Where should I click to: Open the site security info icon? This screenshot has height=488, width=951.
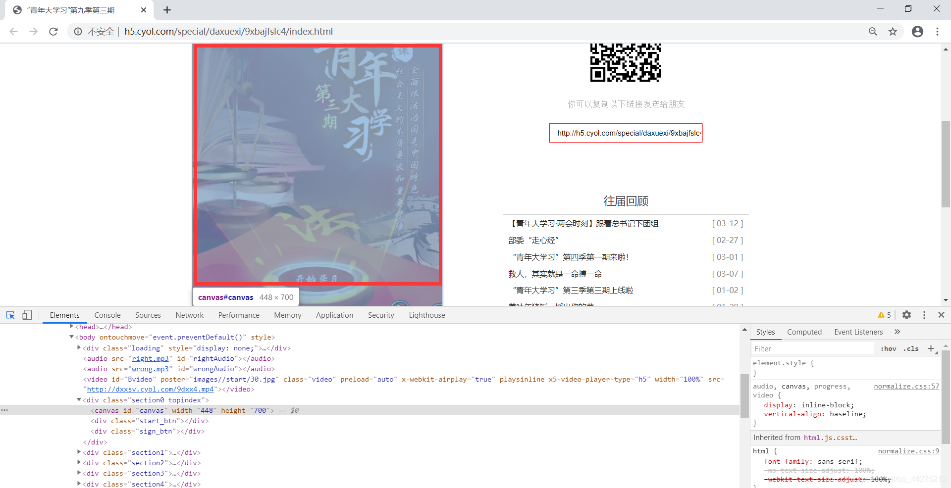tap(78, 31)
